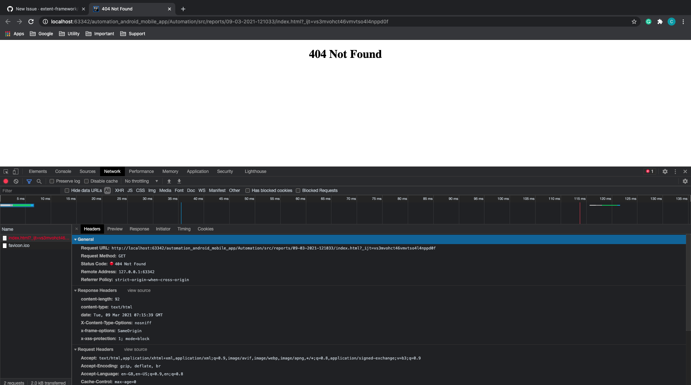Close the request details pane

tap(77, 229)
